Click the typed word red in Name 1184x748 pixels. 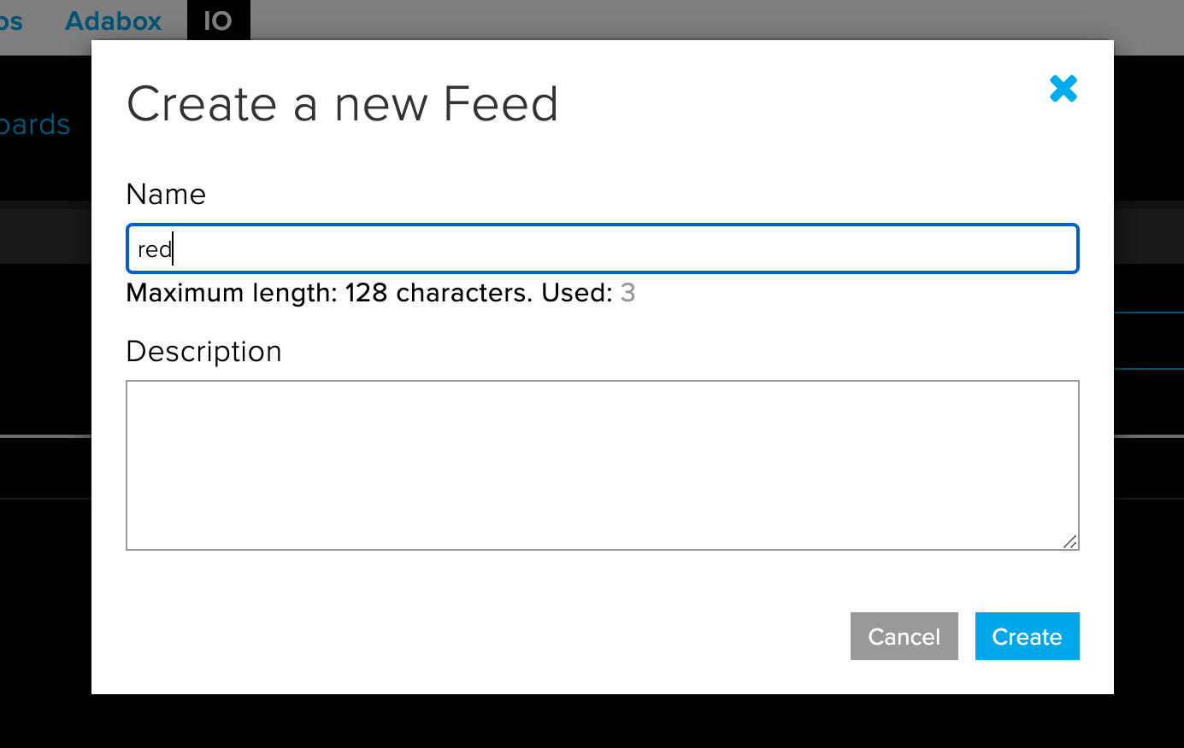155,249
